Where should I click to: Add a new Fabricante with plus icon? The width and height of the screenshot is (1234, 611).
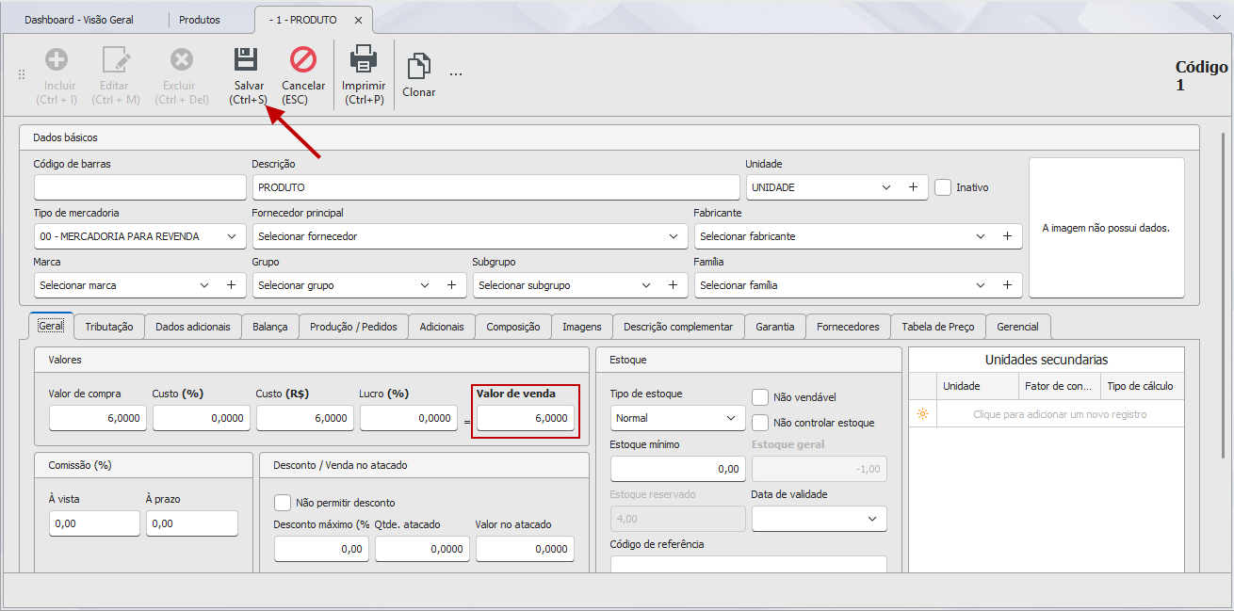(1007, 236)
